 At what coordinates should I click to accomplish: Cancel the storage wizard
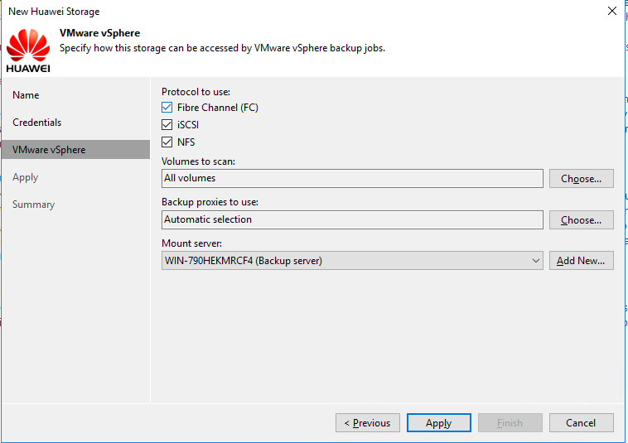581,422
